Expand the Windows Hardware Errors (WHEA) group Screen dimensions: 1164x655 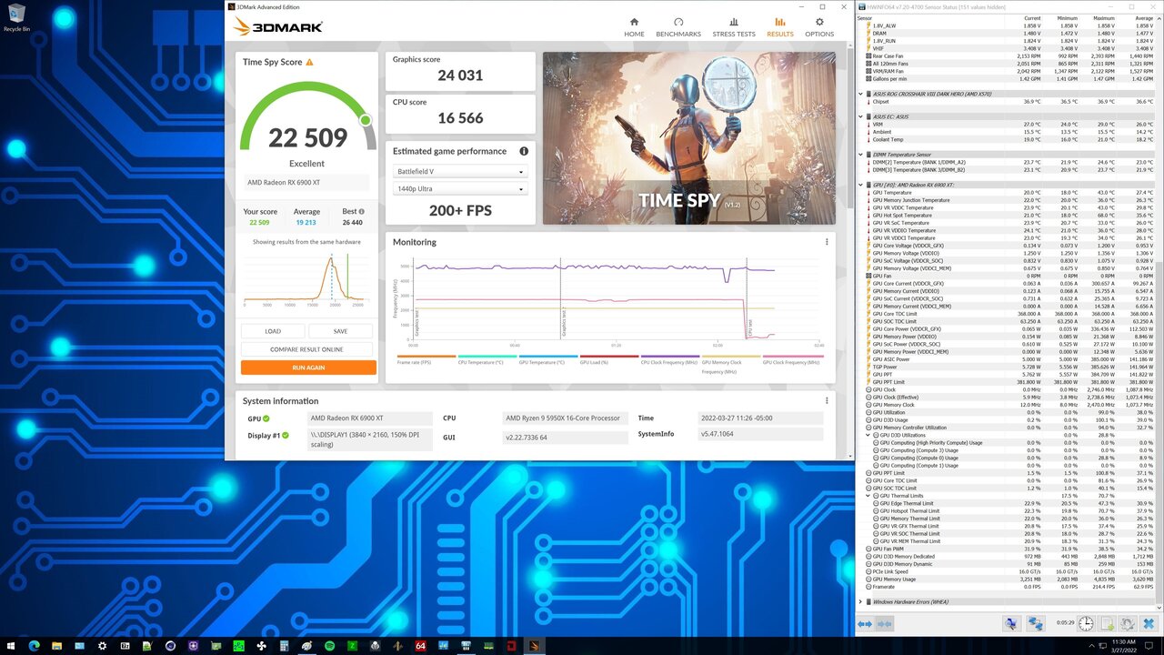pyautogui.click(x=861, y=601)
